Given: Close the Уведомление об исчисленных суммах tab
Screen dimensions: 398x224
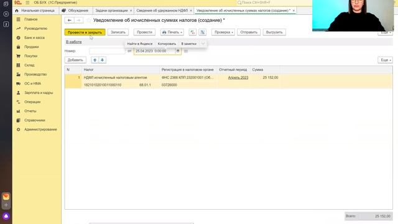Looking at the screenshot, I should (x=294, y=11).
